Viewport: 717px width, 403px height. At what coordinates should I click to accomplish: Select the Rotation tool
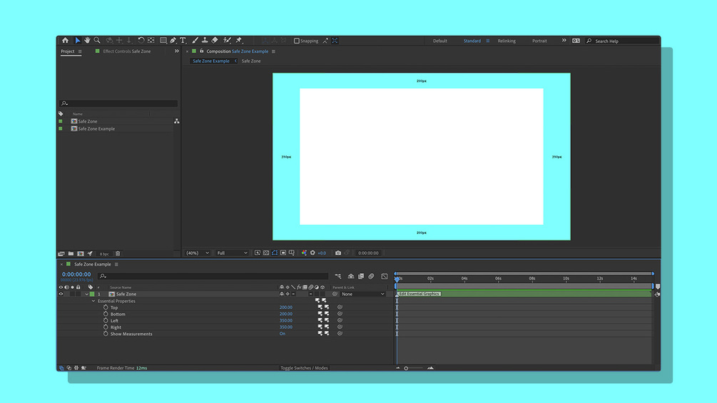pyautogui.click(x=141, y=41)
